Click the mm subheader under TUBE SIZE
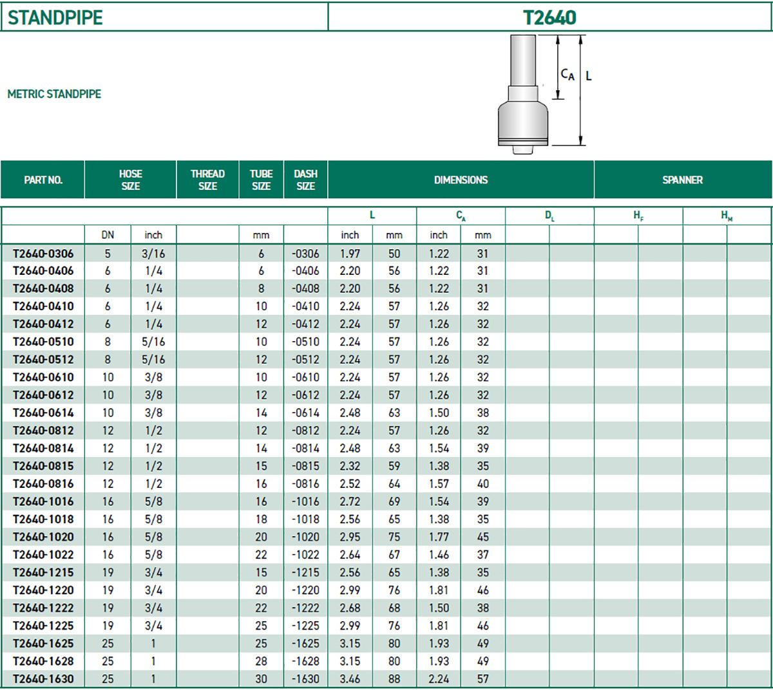Image resolution: width=773 pixels, height=690 pixels. (x=261, y=236)
